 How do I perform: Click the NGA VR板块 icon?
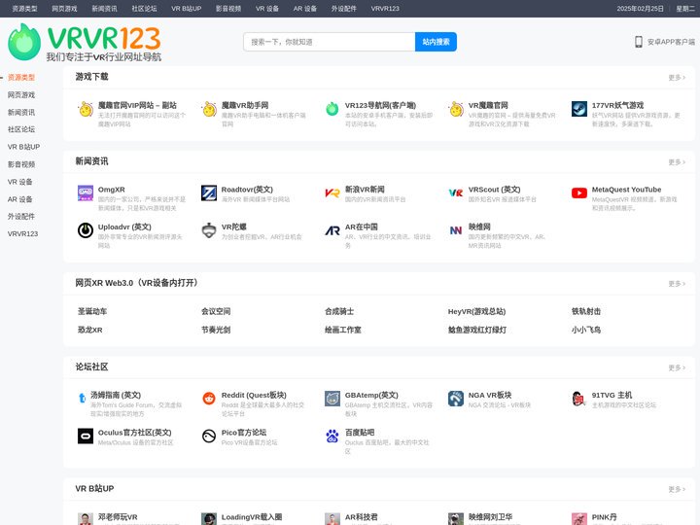coord(456,399)
